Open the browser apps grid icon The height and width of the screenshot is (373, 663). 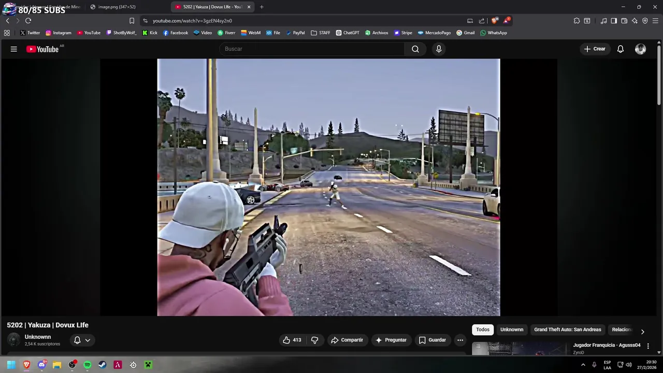click(x=7, y=33)
